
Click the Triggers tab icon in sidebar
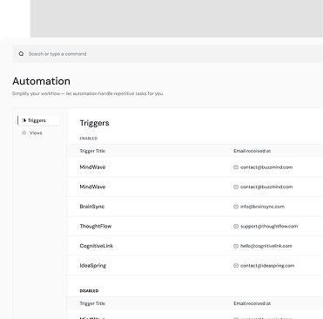[x=24, y=120]
